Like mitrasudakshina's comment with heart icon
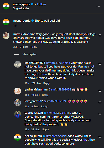 [x=100, y=35]
